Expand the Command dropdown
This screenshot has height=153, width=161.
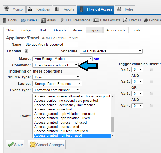tap(55, 65)
